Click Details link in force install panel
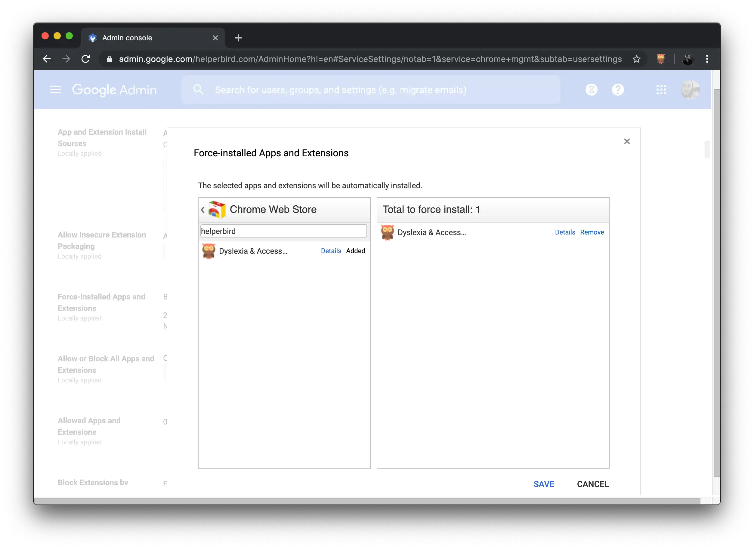This screenshot has height=549, width=754. coord(565,232)
